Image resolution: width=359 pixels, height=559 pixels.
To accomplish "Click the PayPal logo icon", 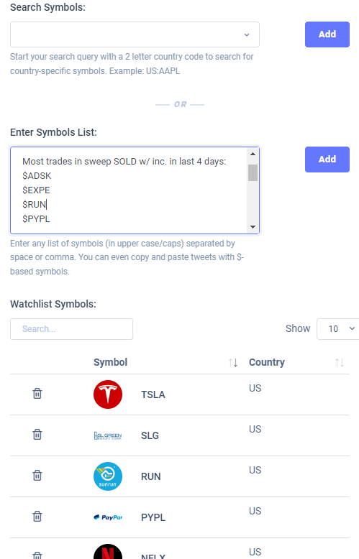I will click(108, 517).
